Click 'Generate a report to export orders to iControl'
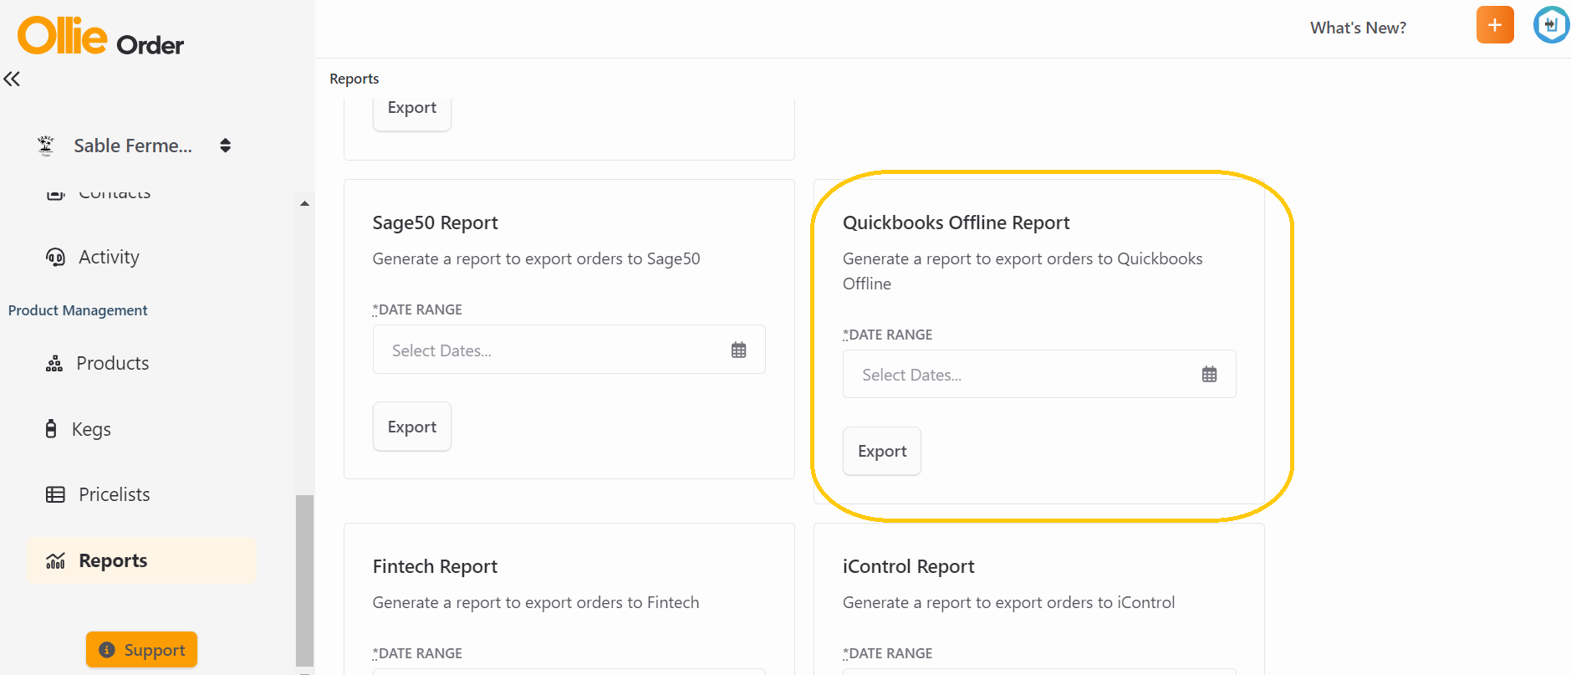1571x675 pixels. tap(1008, 602)
